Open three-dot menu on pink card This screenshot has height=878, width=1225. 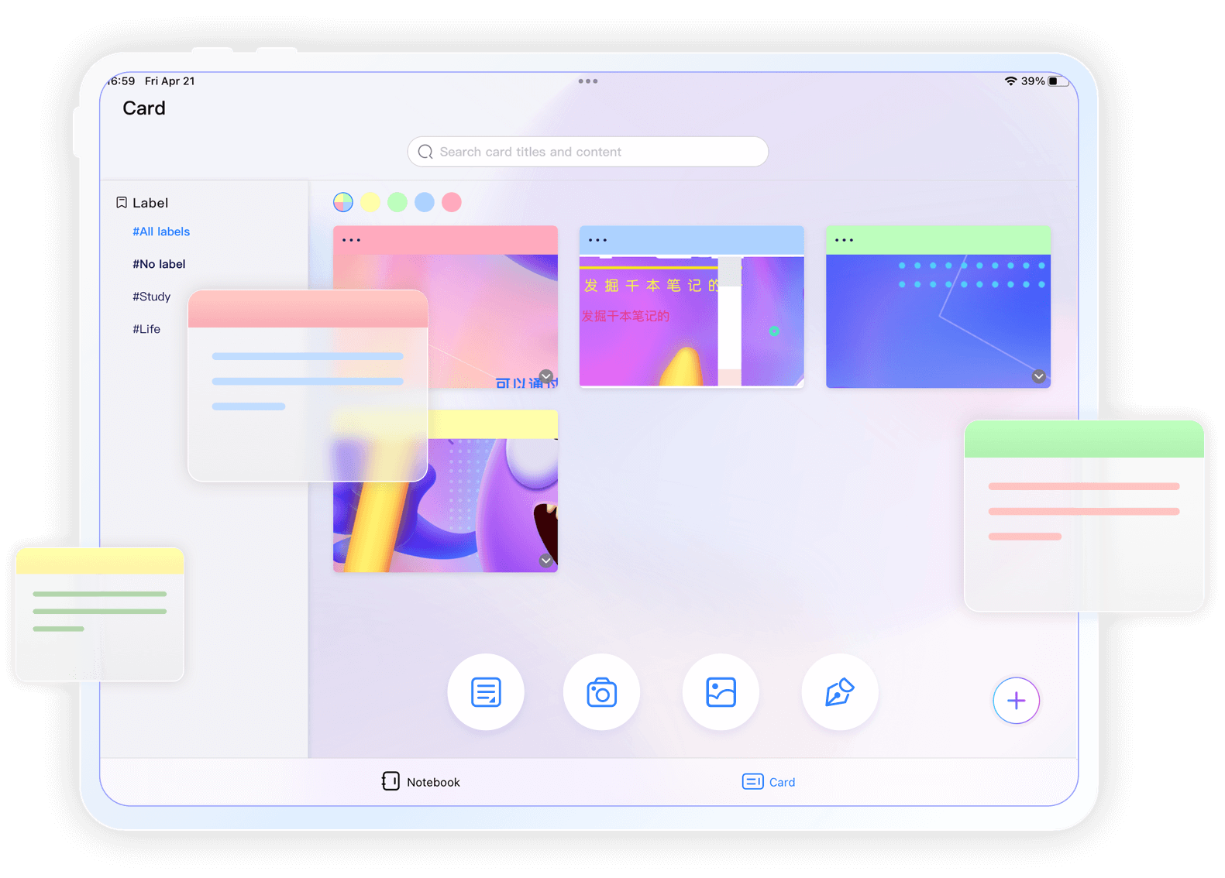click(351, 240)
